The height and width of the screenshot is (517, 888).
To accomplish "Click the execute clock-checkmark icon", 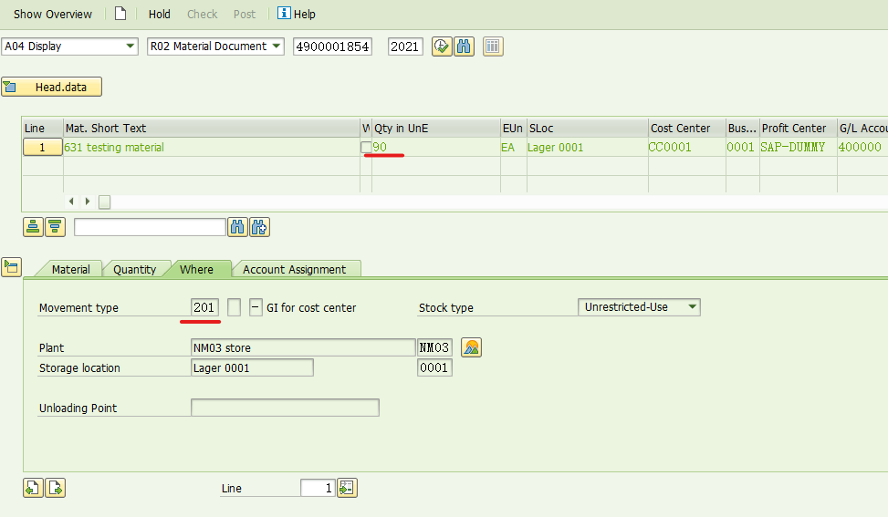I will pos(441,47).
